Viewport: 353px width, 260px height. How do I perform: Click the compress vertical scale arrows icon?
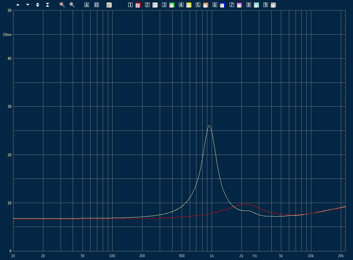coord(48,5)
